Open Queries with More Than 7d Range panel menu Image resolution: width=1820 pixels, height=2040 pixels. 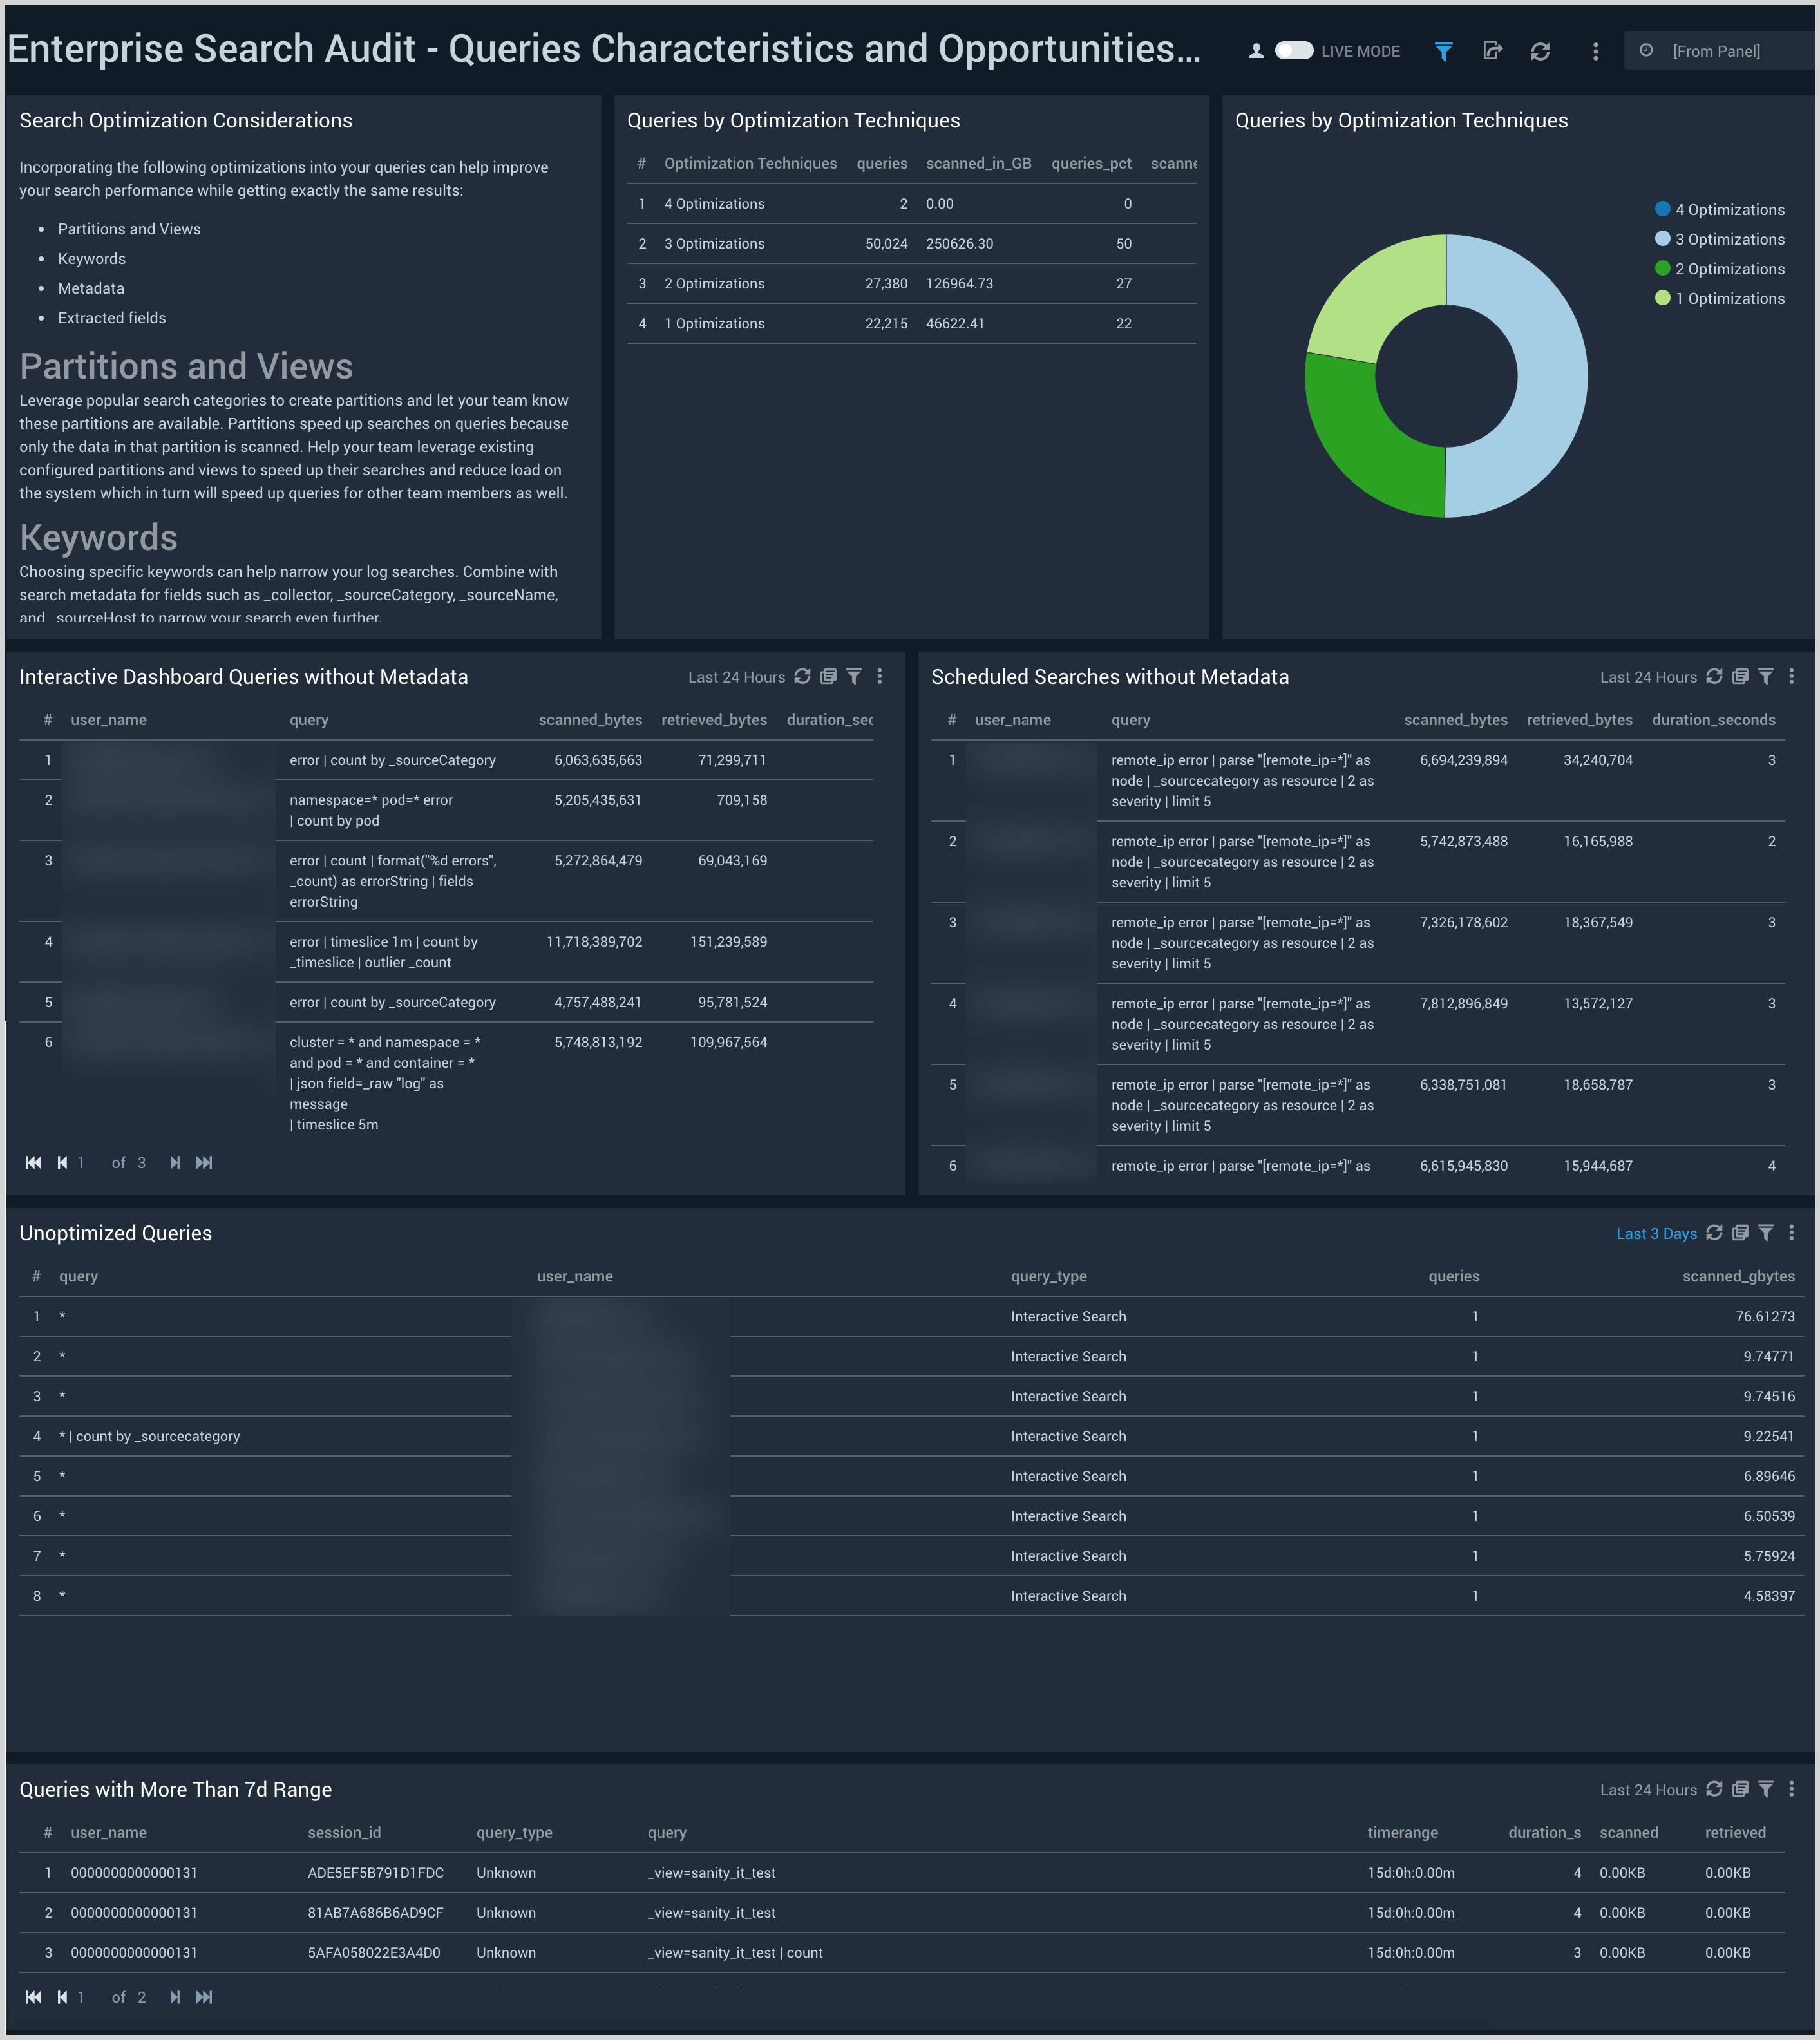tap(1791, 1789)
